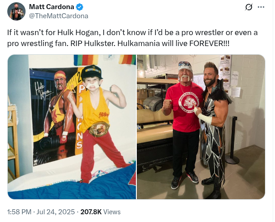
Task: View the 207.8K Views count
Action: point(100,212)
